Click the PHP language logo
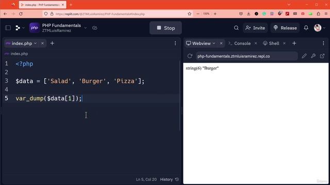The width and height of the screenshot is (330, 185). point(35,28)
